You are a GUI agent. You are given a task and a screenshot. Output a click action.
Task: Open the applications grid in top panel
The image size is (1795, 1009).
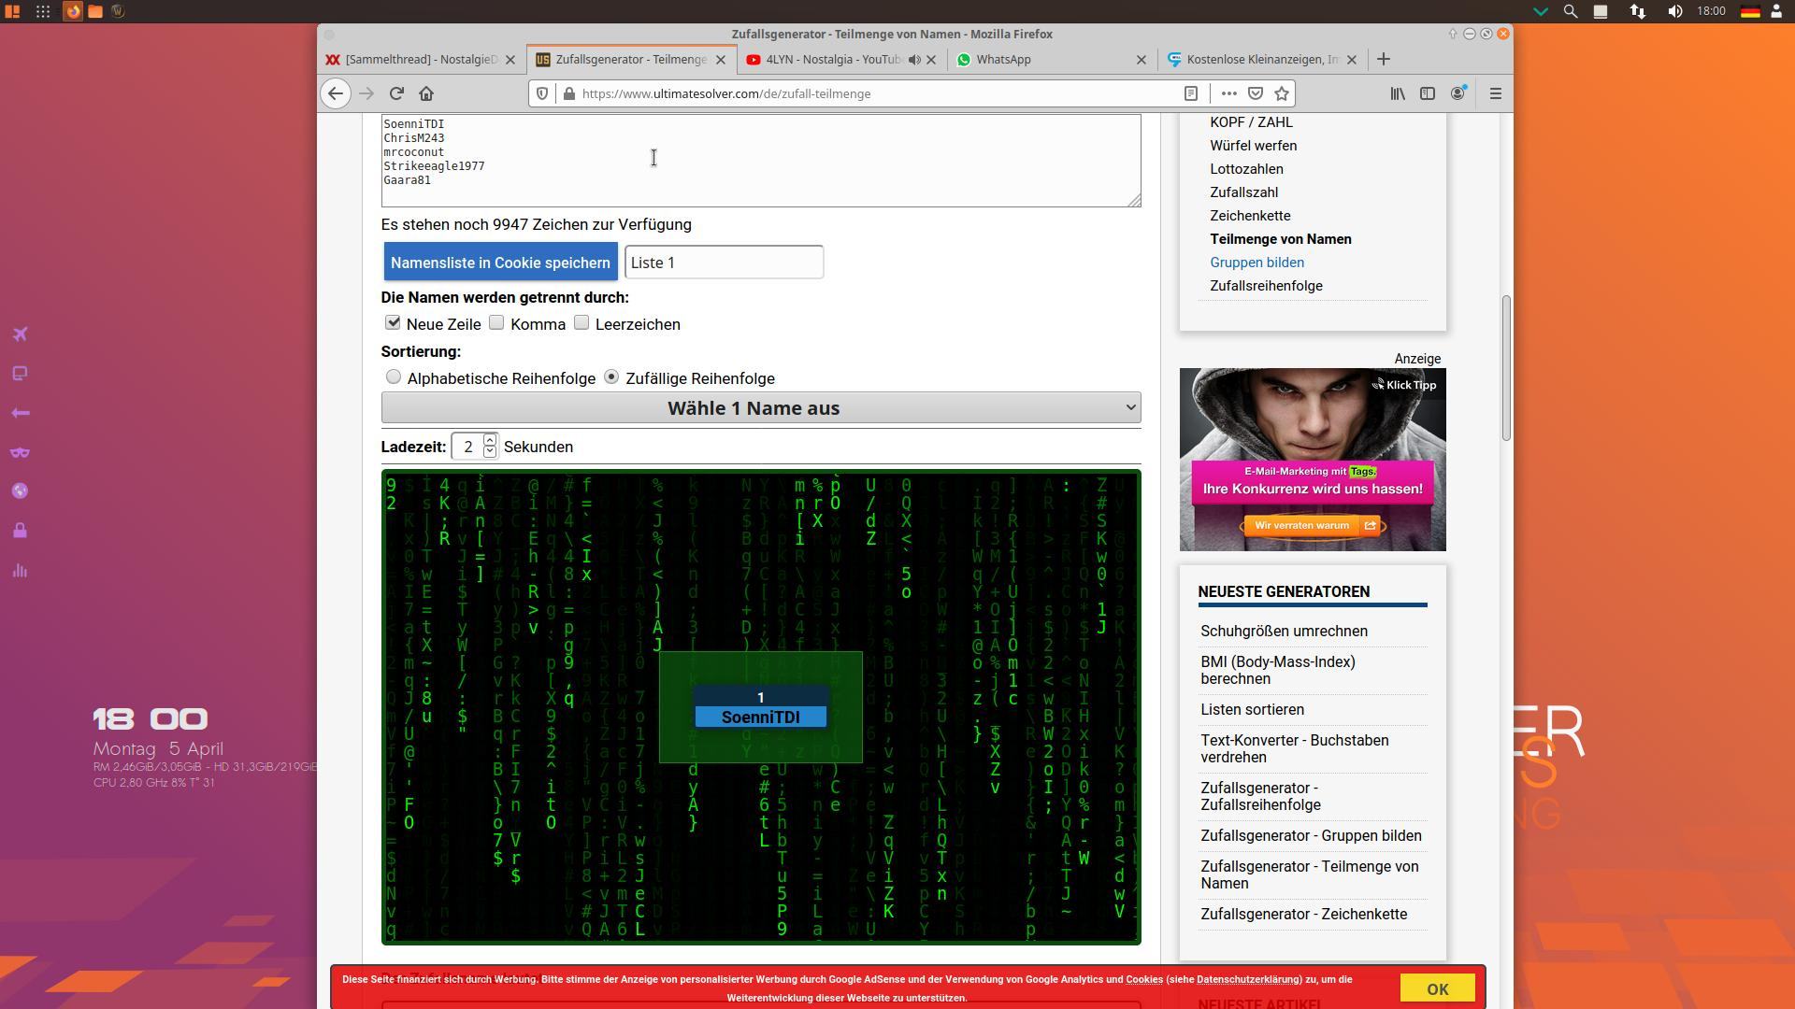[43, 11]
